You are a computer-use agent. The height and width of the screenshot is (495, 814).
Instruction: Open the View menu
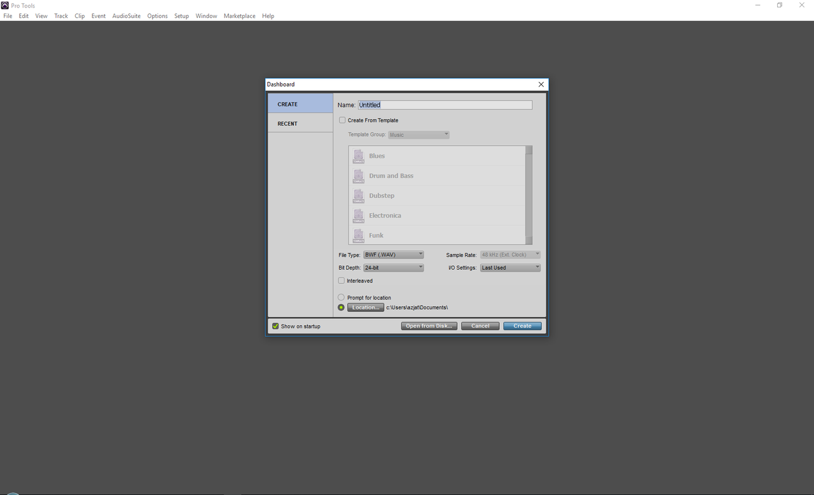click(x=41, y=16)
